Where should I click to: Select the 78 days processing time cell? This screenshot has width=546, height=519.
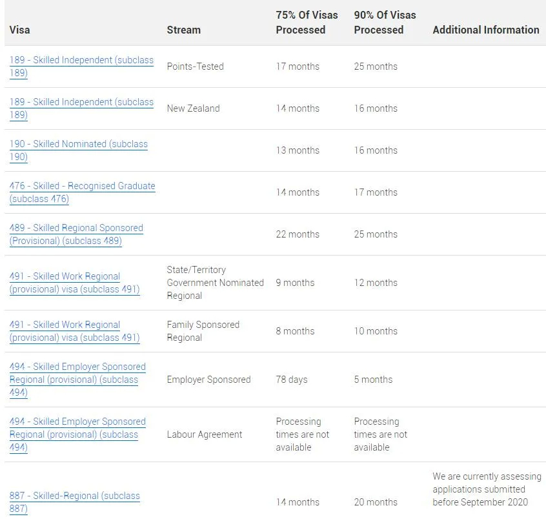(x=292, y=380)
